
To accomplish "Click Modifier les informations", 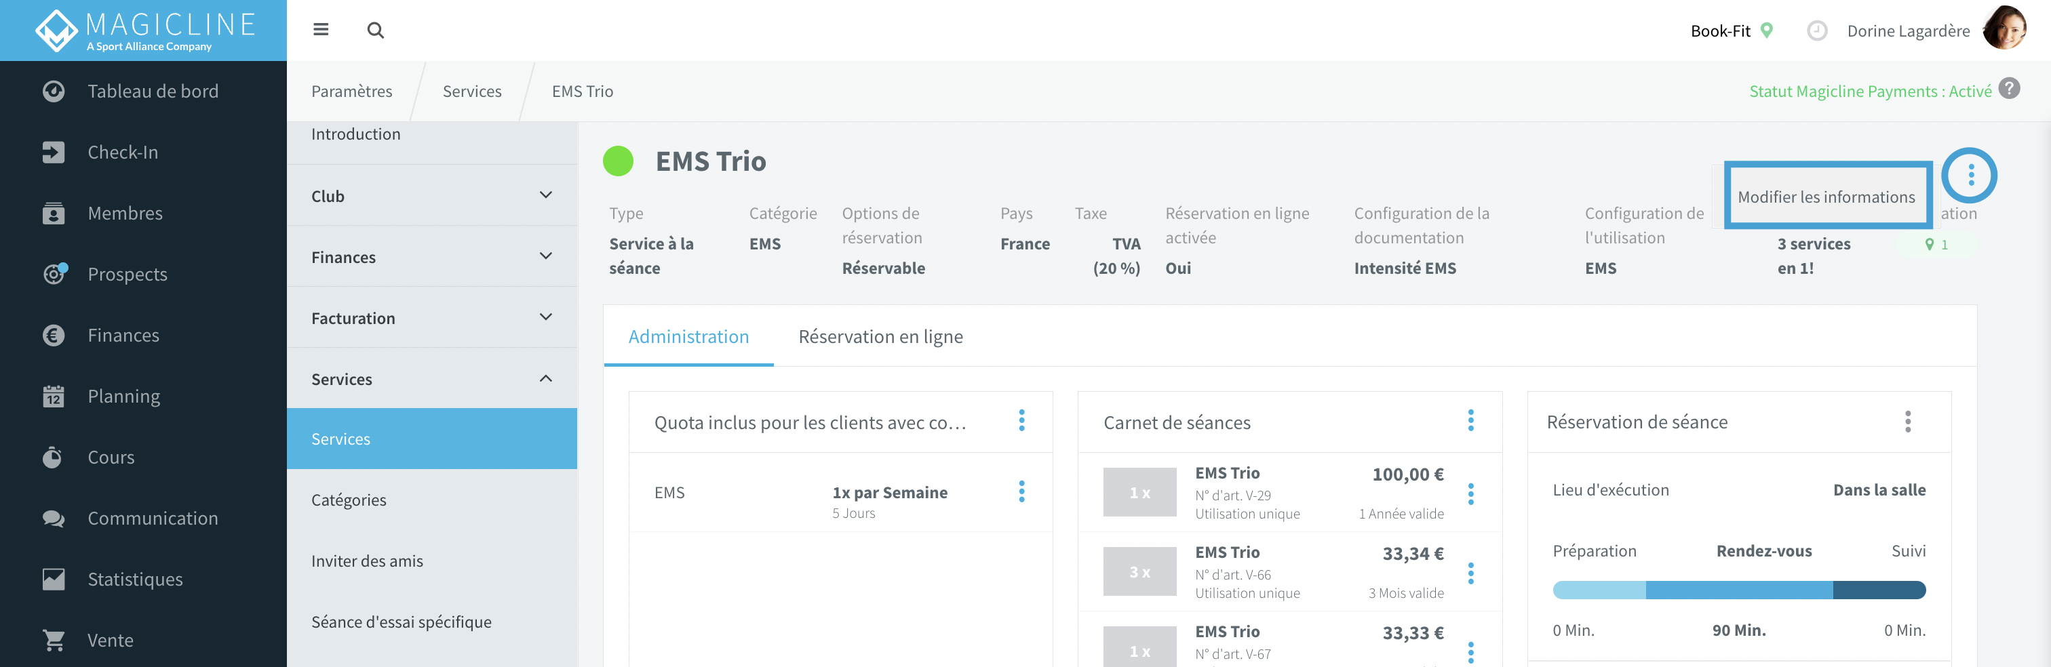I will (x=1827, y=197).
